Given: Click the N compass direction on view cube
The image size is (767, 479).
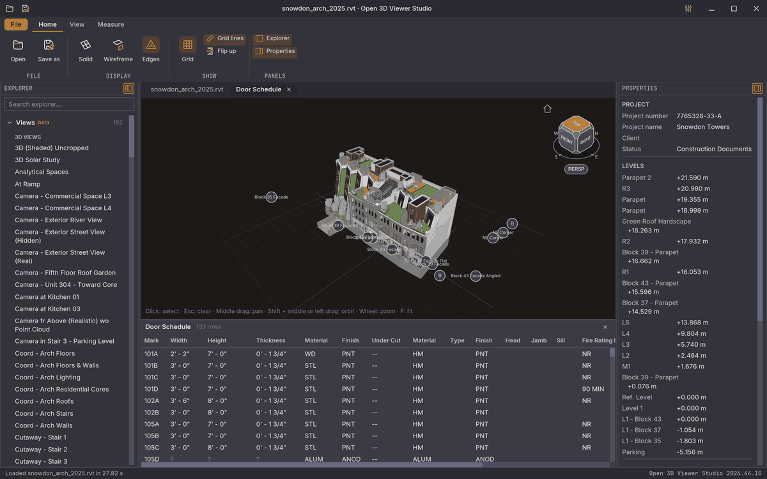Looking at the screenshot, I should click(596, 133).
